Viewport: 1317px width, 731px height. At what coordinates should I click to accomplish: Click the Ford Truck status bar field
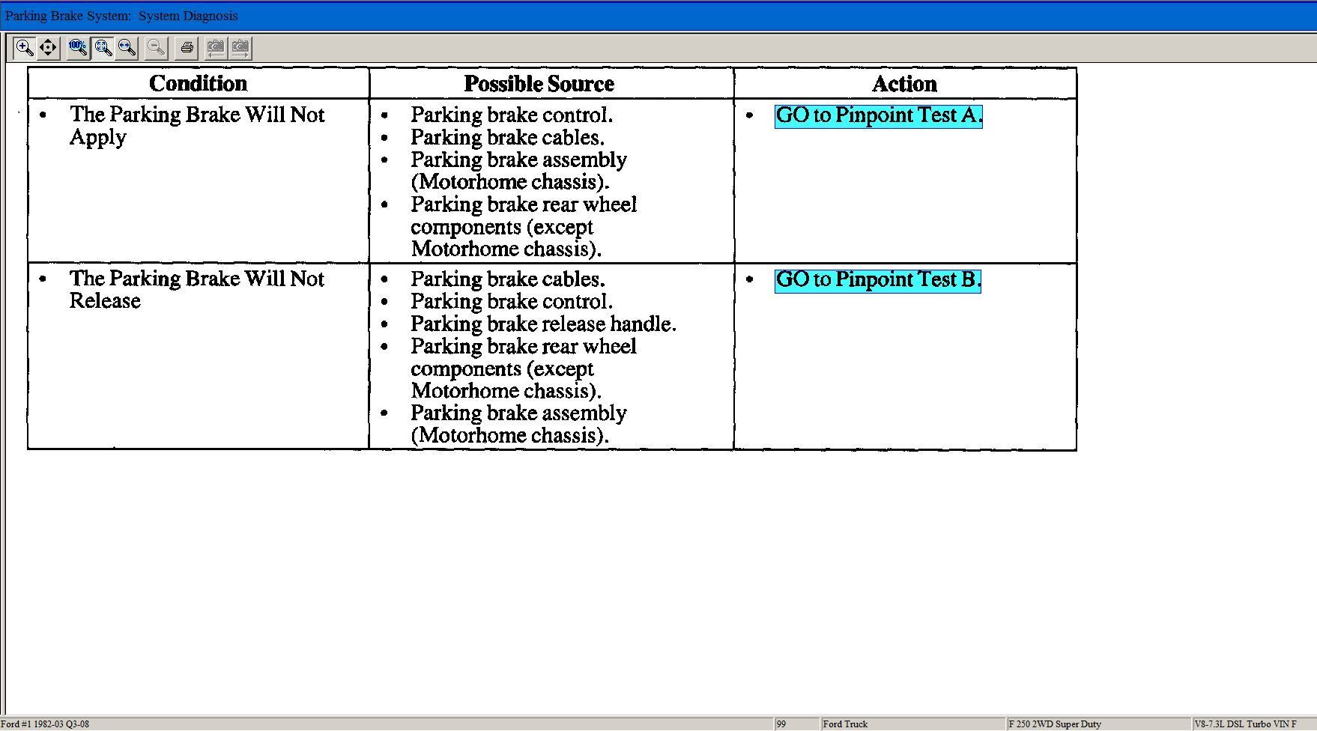[x=844, y=724]
